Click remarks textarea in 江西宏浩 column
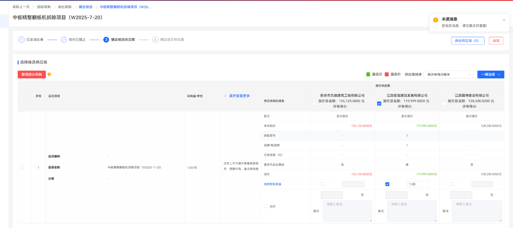This screenshot has width=513, height=228. tap(412, 211)
